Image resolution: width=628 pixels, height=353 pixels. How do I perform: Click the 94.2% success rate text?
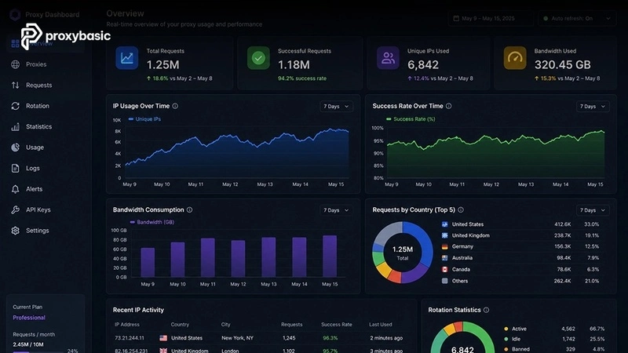pos(302,78)
